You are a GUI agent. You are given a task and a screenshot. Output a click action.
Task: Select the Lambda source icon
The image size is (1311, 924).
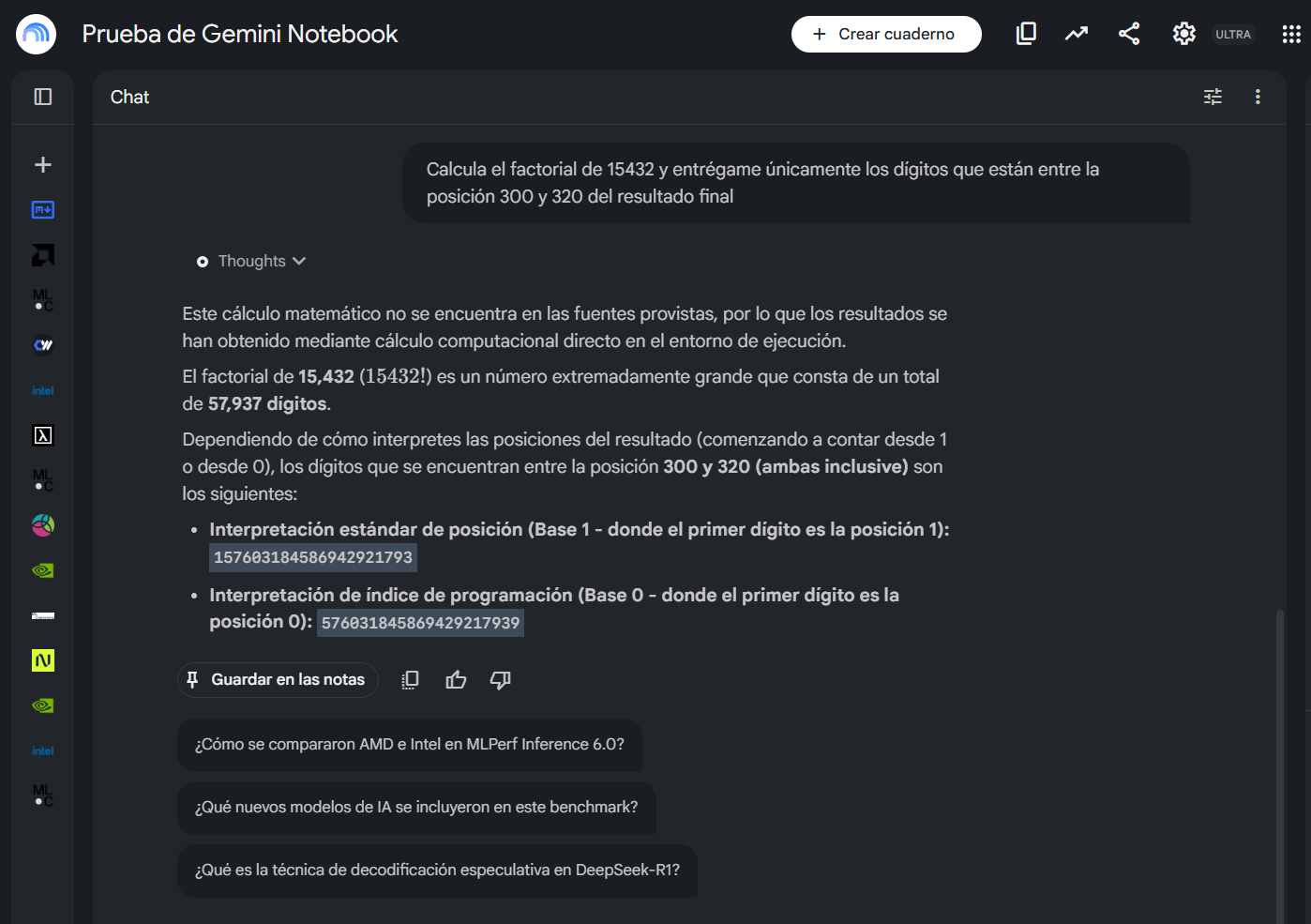[x=43, y=435]
